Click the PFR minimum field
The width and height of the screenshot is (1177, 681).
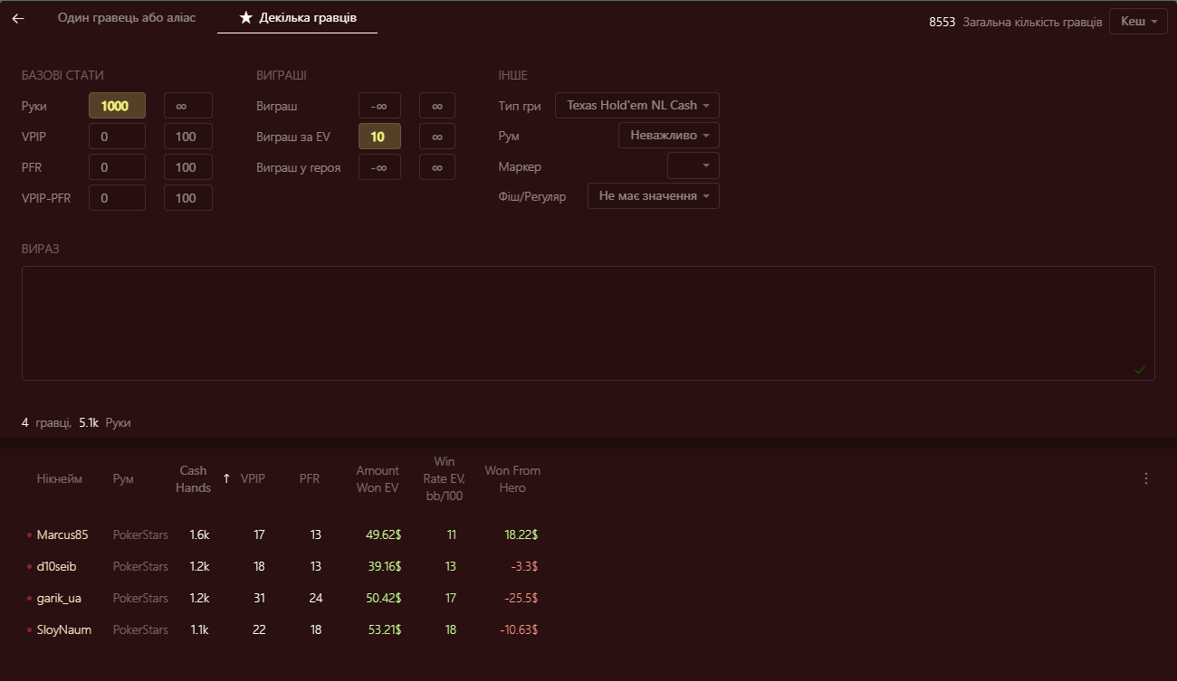[117, 167]
